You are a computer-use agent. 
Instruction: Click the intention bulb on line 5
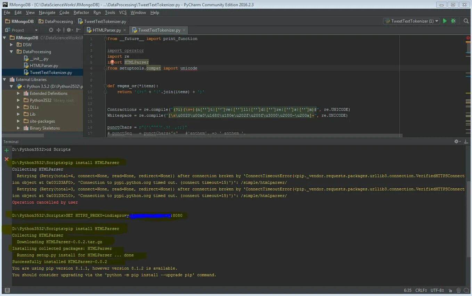tap(112, 62)
